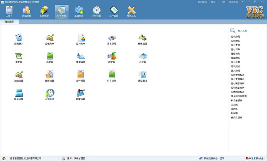Viewport: 267px width, 161px height.
Task: Open the 科目余额表 report
Action: [237, 100]
